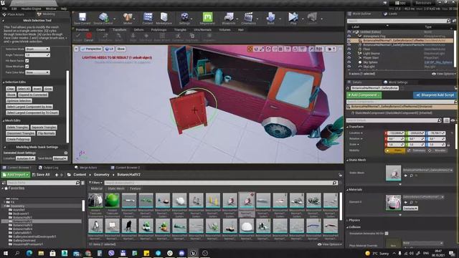Click the Perspective viewport button
459x258 pixels.
click(91, 49)
